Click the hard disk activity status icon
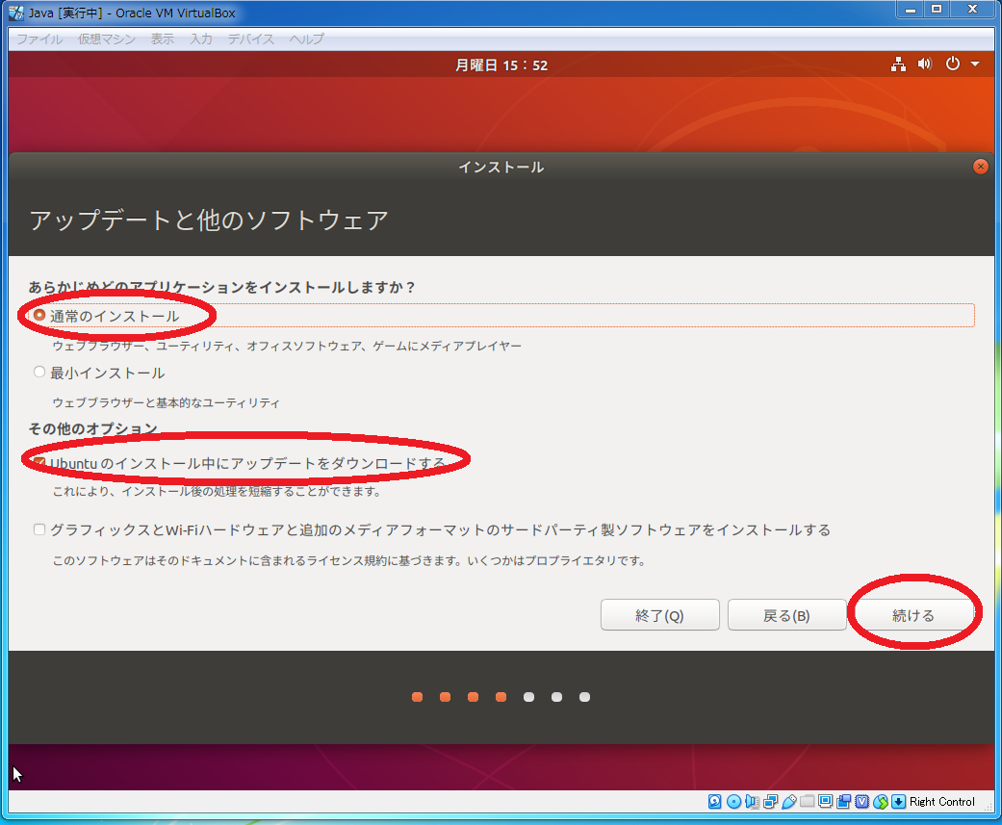1002x825 pixels. click(714, 801)
